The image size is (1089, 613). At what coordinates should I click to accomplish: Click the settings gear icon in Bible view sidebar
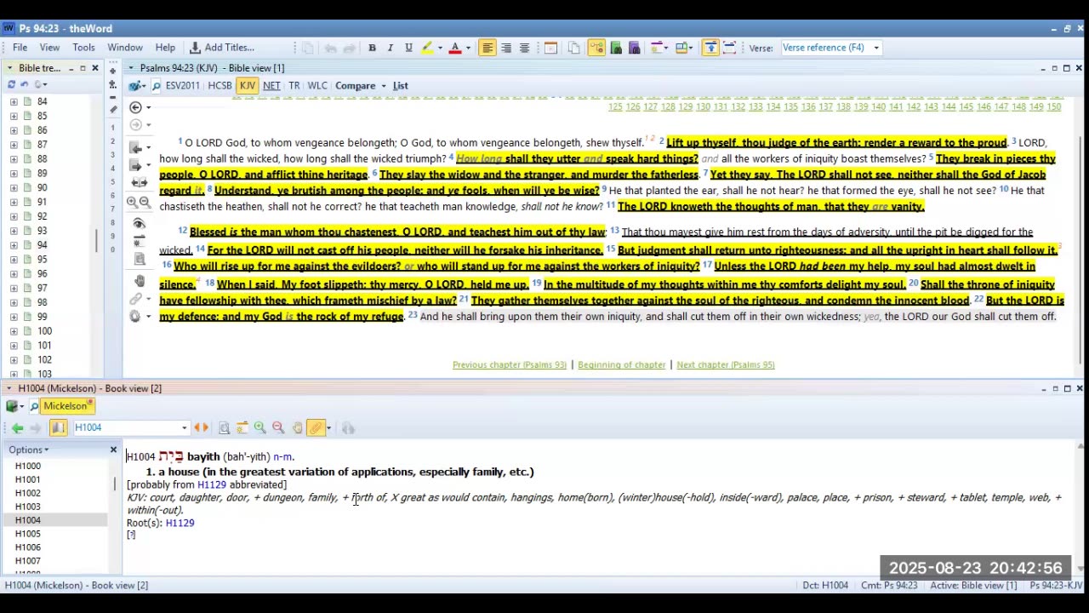coord(134,317)
